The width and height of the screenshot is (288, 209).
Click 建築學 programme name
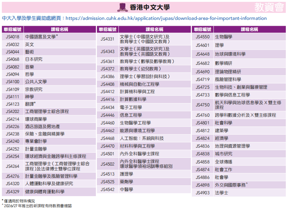pyautogui.click(x=222, y=131)
